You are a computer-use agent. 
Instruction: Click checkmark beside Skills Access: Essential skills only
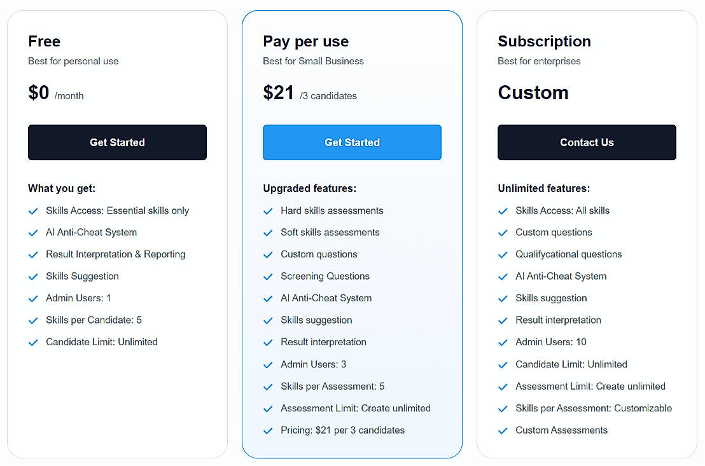34,211
